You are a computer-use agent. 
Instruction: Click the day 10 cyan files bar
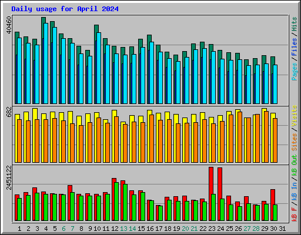coord(99,68)
